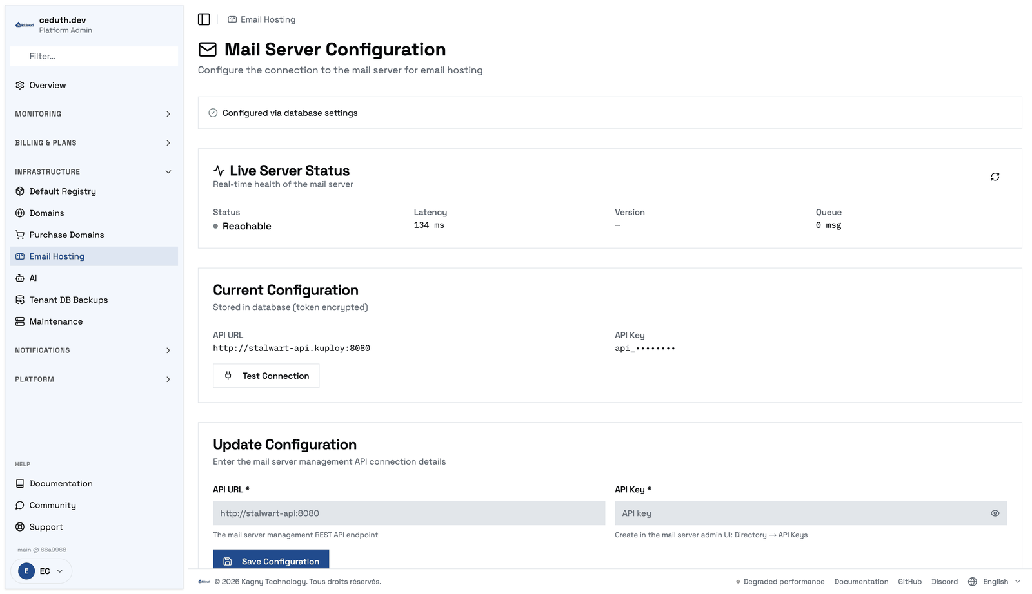Screen dimensions: 1032x594
Task: Click the Tenant DB Backups database icon
Action: click(20, 300)
